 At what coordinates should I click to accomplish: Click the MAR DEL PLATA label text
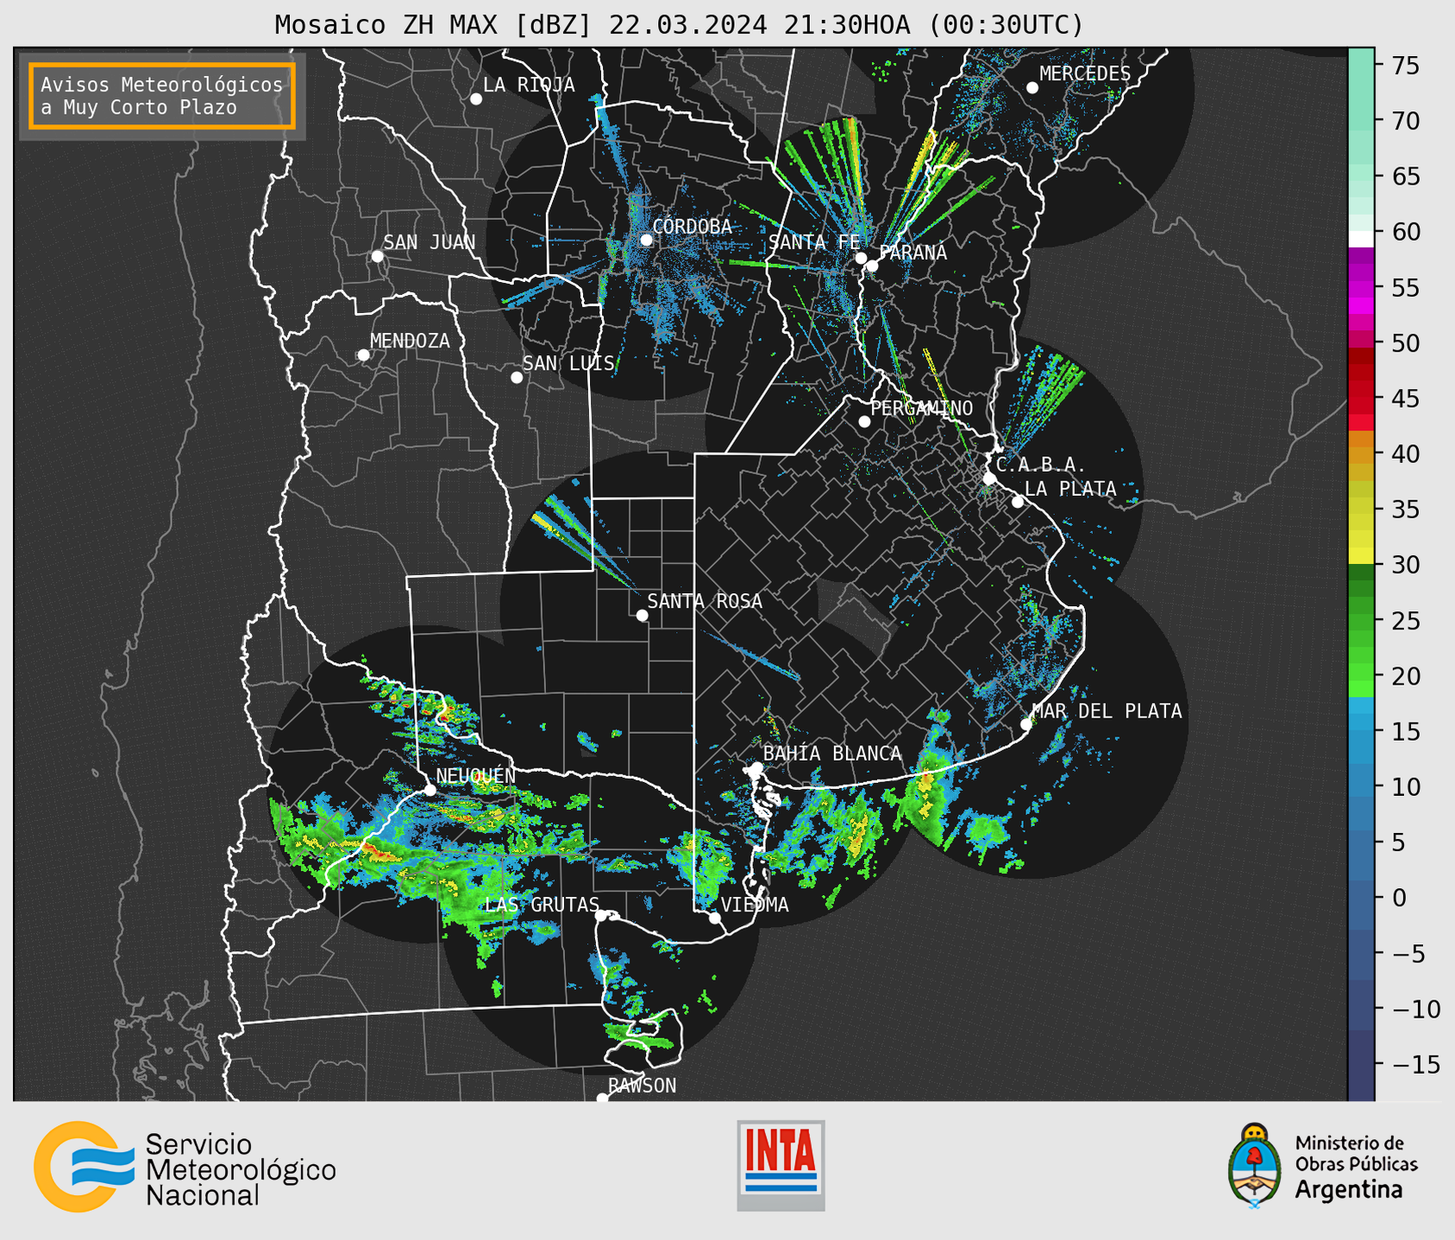pyautogui.click(x=1107, y=711)
